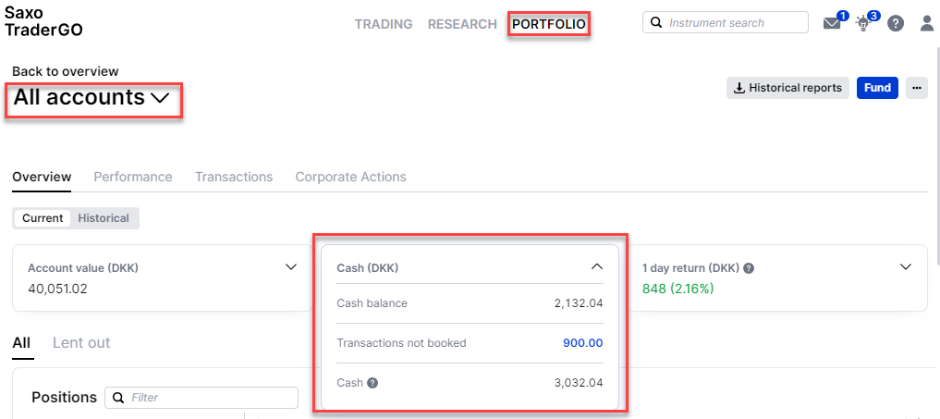
Task: Click the magnifier icon in Positions filter
Action: coord(118,398)
